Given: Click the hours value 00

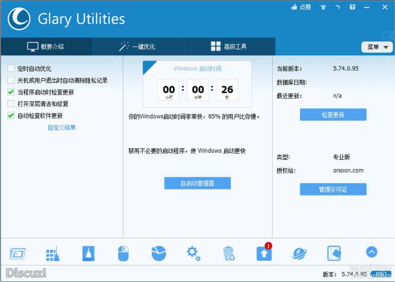Looking at the screenshot, I should click(169, 89).
